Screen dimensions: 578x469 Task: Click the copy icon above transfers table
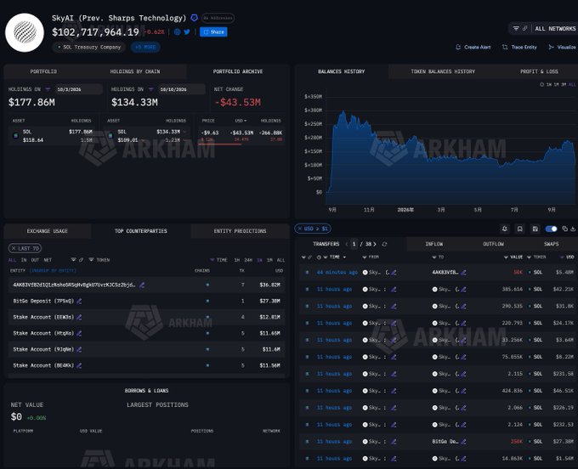(x=564, y=229)
